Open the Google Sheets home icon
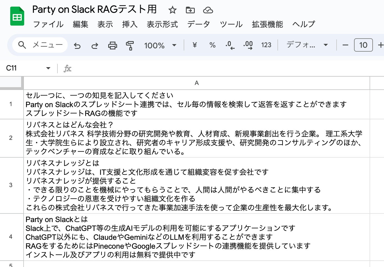 click(x=17, y=16)
